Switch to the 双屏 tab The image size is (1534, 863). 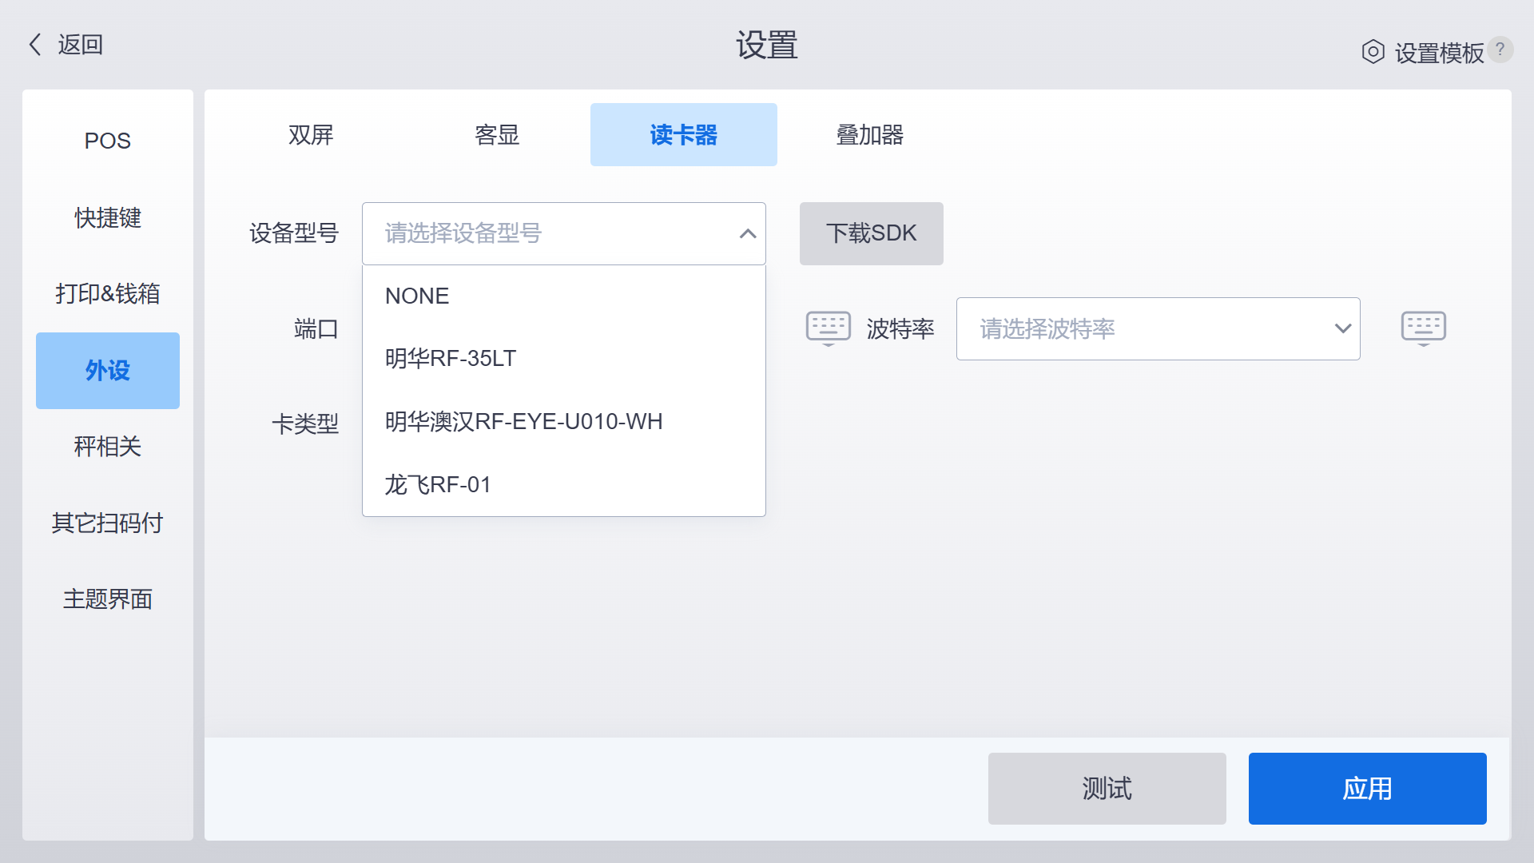coord(311,135)
